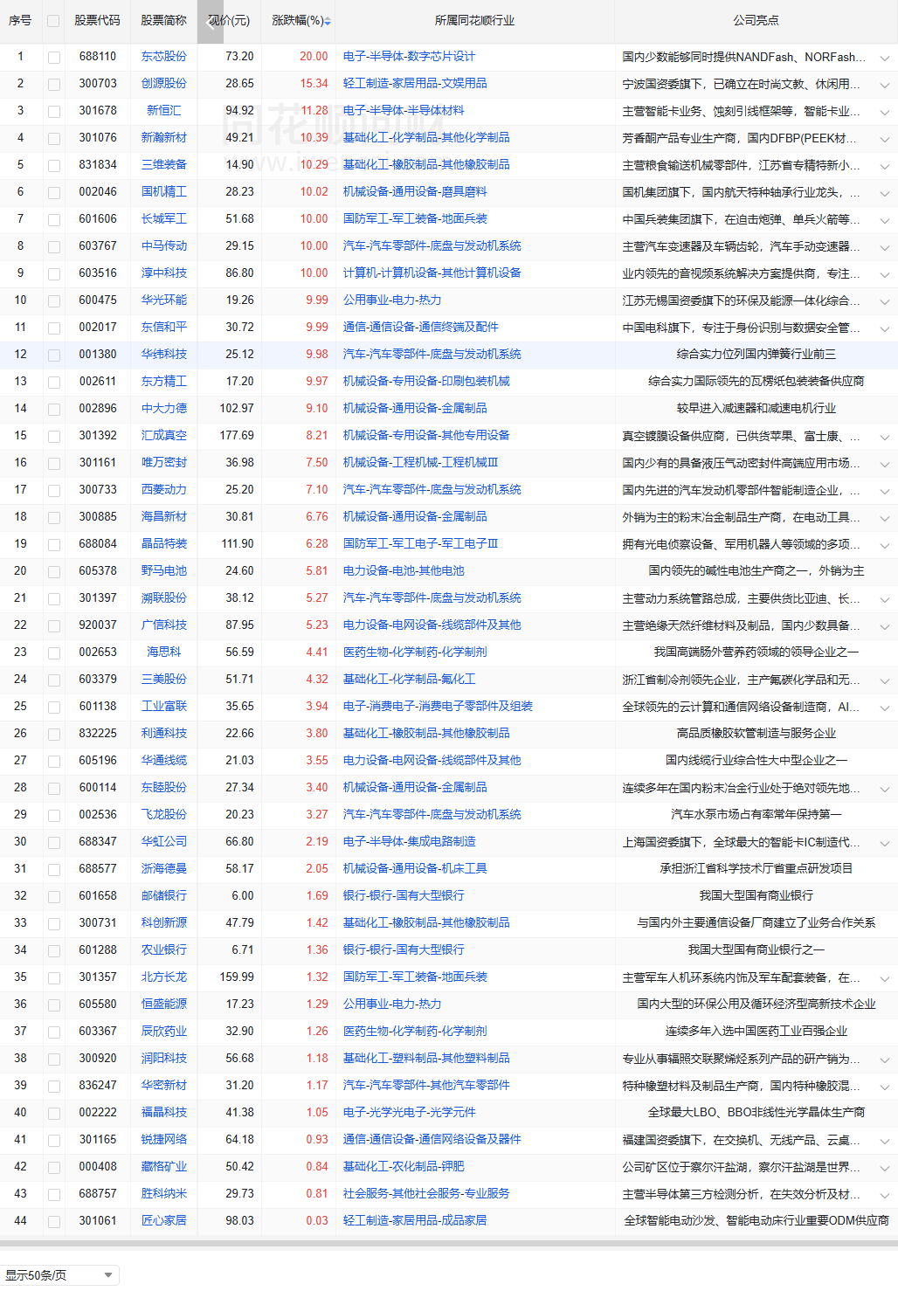Click stock code 002046

point(98,191)
